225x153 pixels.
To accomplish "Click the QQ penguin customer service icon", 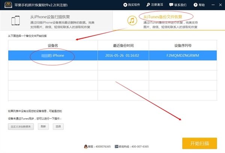I will click(85, 147).
